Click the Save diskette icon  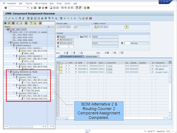coord(35,8)
